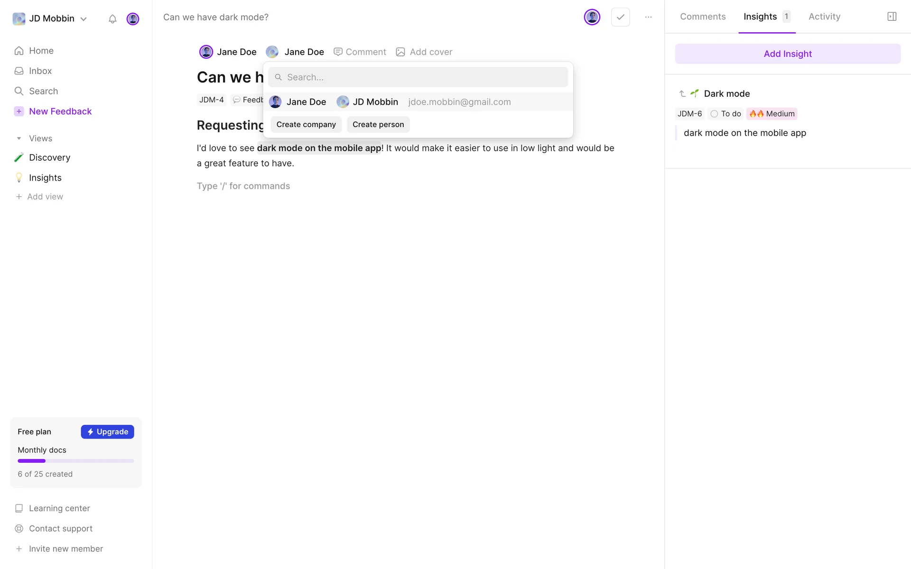Click the sidebar collapse panel icon
The image size is (911, 569).
point(892,17)
